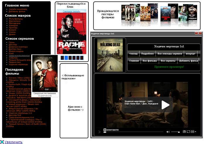Open Ходячие мертвецы in the series list

18,65
